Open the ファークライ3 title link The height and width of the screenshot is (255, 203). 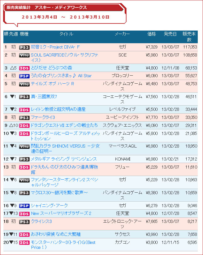[x=43, y=117]
